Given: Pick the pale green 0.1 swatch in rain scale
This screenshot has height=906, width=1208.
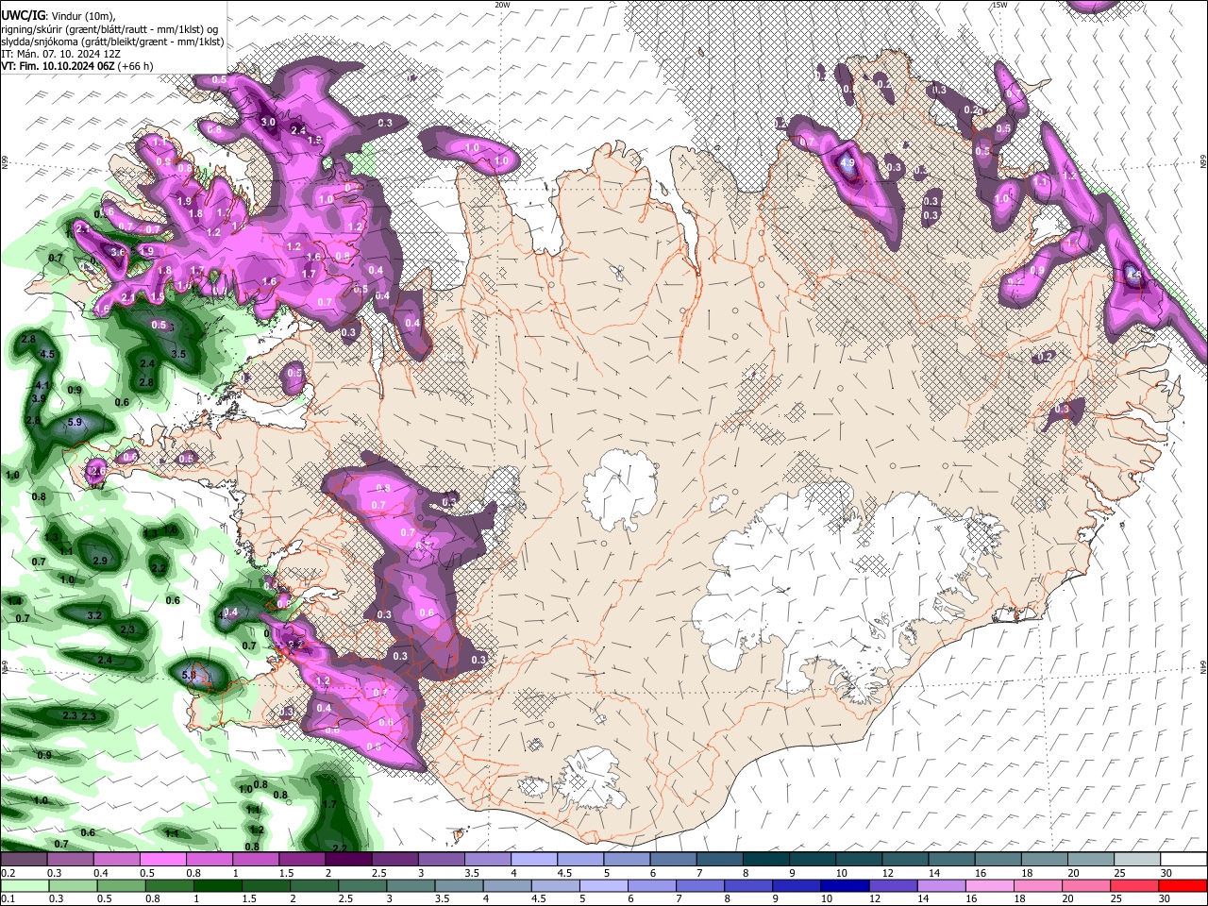Looking at the screenshot, I should tap(25, 885).
